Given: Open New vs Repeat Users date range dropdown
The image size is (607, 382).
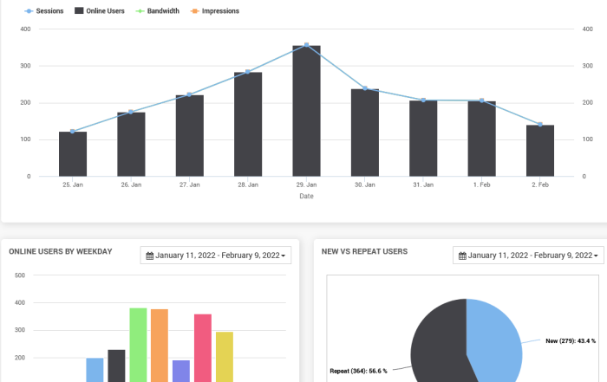Looking at the screenshot, I should click(x=528, y=256).
